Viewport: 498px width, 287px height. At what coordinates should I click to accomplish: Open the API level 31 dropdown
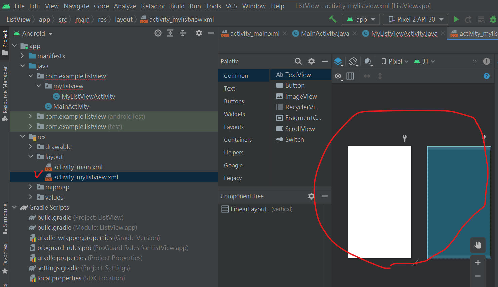(424, 61)
